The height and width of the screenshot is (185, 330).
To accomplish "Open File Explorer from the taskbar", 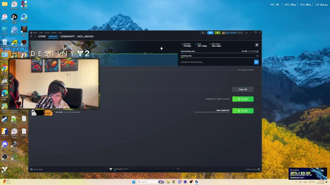I will click(168, 182).
